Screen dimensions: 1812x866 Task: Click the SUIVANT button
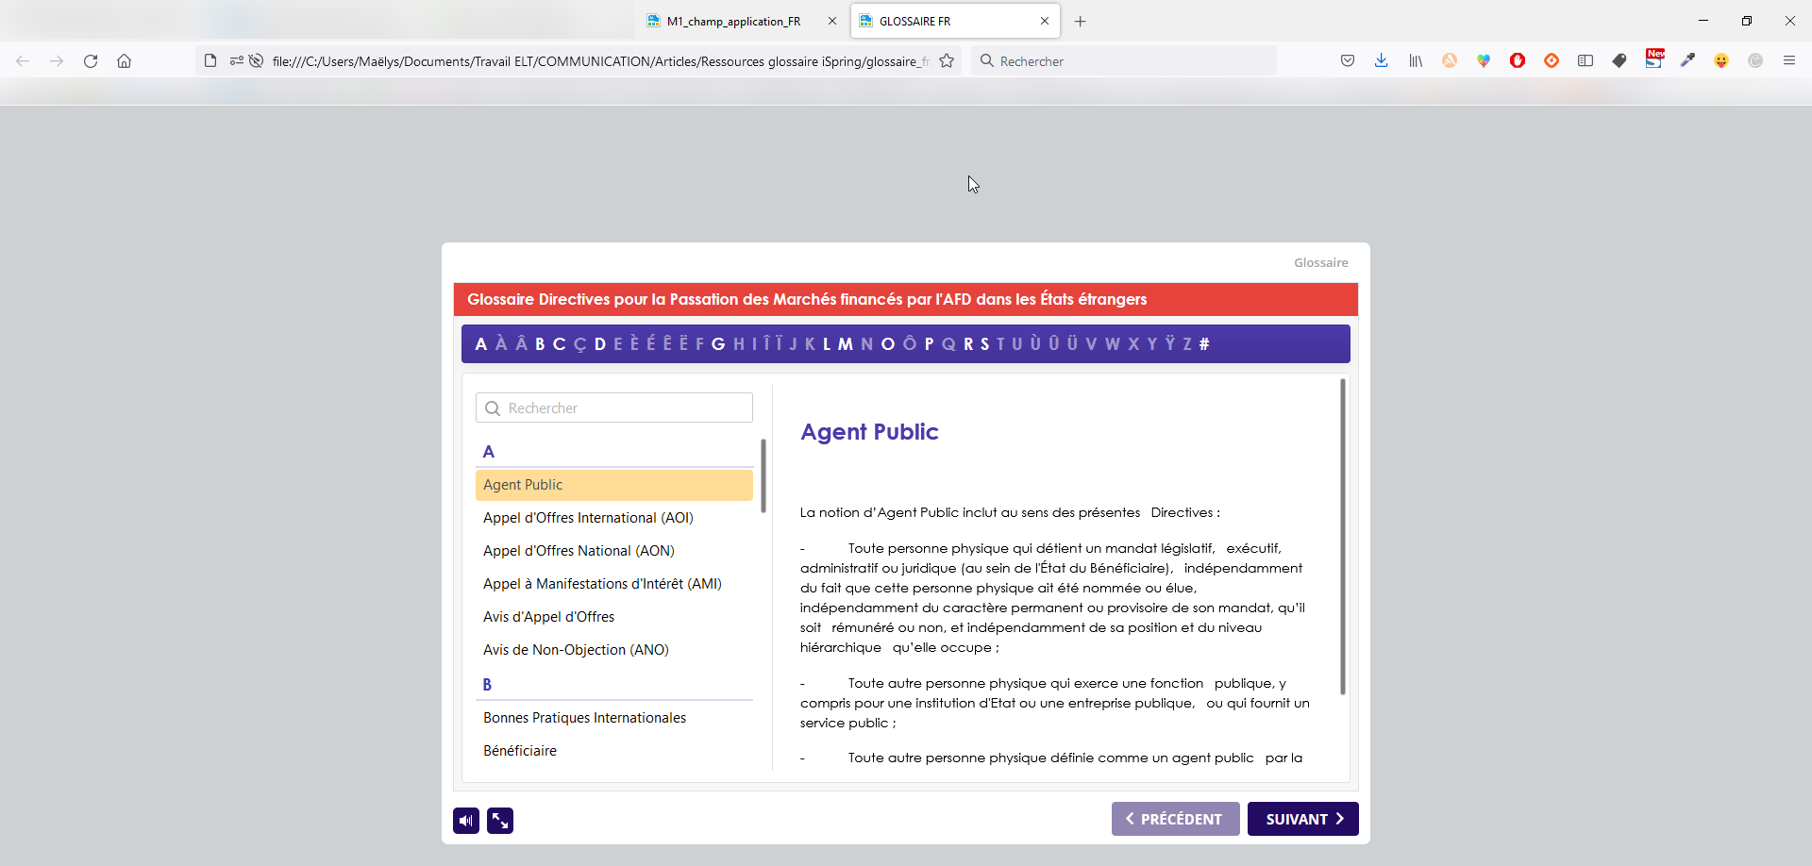pos(1302,819)
